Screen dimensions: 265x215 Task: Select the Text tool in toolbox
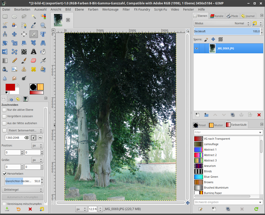click(34, 52)
